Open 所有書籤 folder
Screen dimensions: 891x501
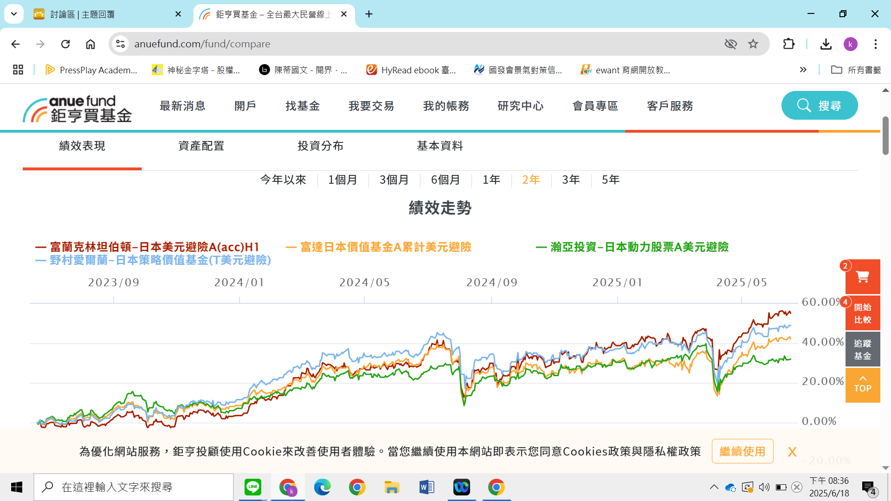(x=856, y=70)
